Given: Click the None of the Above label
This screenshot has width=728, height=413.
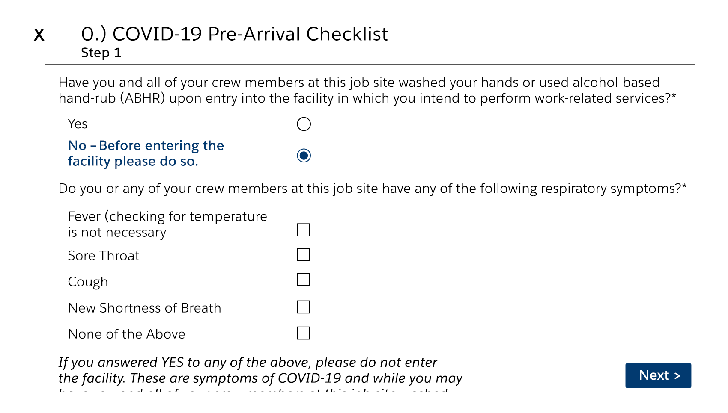Looking at the screenshot, I should pos(126,334).
